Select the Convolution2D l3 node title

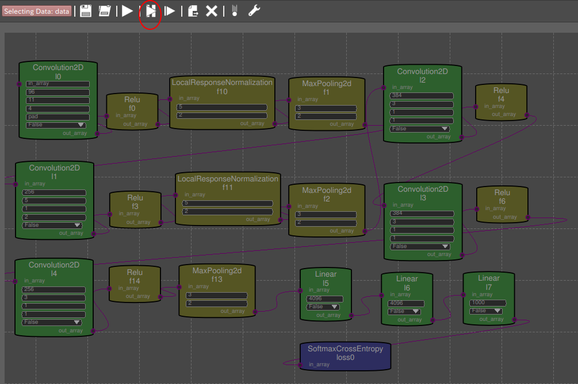(423, 193)
